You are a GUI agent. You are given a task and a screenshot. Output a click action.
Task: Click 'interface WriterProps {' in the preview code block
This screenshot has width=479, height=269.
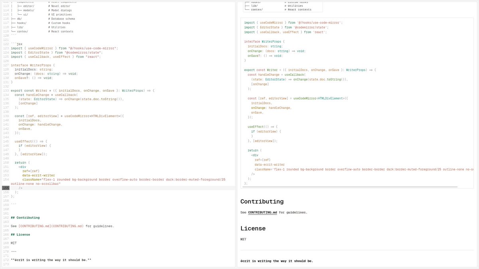coord(265,41)
